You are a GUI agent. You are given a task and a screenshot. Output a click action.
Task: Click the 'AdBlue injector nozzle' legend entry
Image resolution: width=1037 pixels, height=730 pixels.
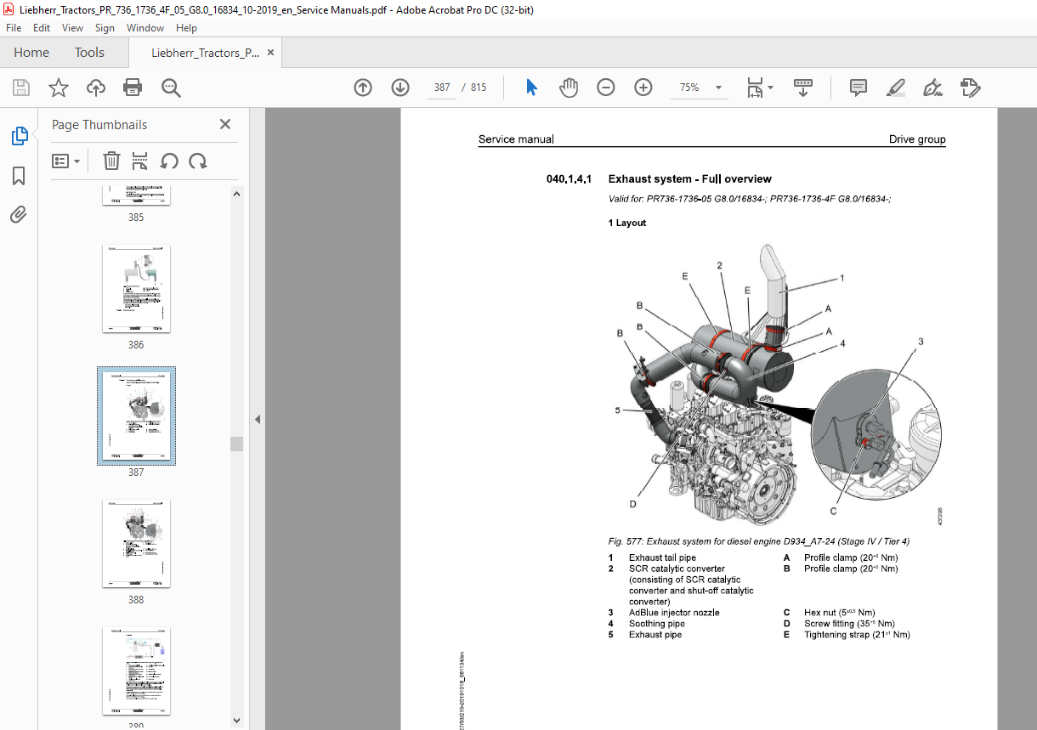tap(674, 613)
